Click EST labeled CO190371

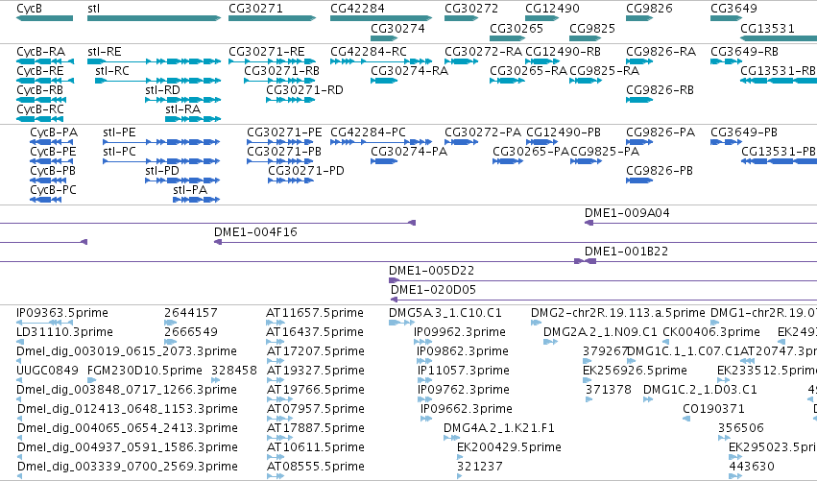tap(686, 419)
